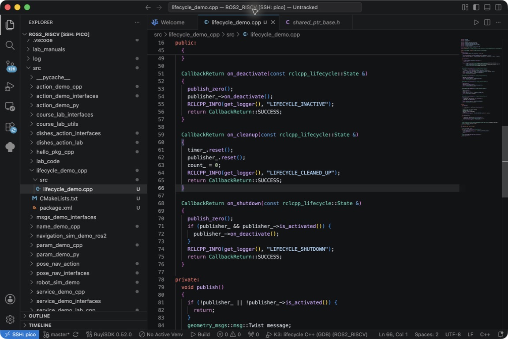Select lifecycle_demo.cpp in the file tree
This screenshot has width=508, height=339.
click(84, 189)
